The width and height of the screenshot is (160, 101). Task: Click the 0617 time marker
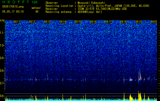pos(108,22)
